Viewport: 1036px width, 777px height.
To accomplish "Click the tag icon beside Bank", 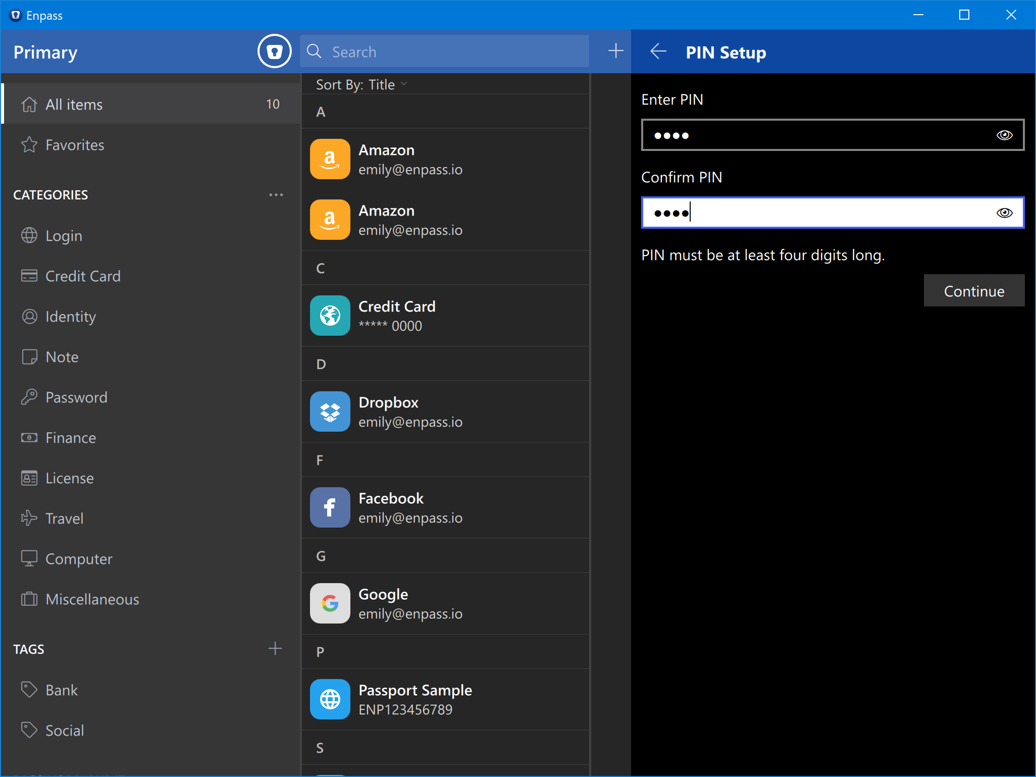I will (x=29, y=690).
